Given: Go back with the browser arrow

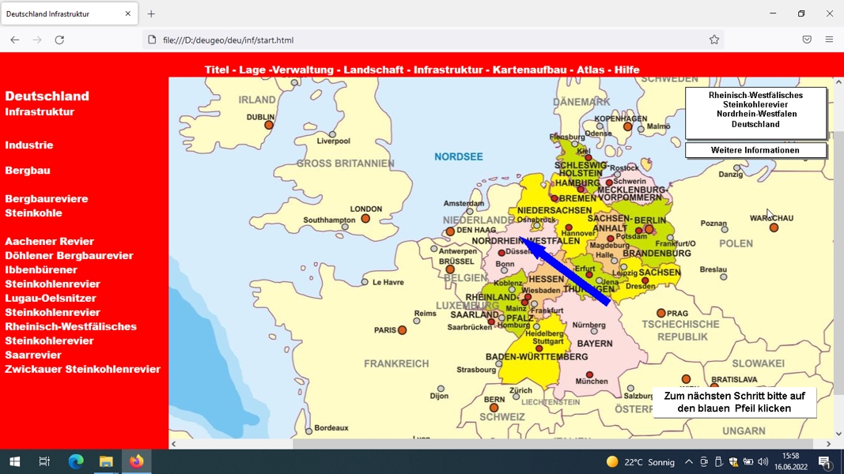Looking at the screenshot, I should click(x=14, y=39).
